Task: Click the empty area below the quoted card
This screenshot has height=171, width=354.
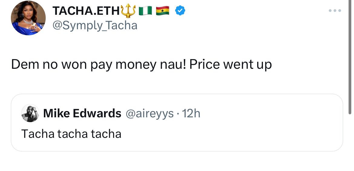Action: [177, 161]
